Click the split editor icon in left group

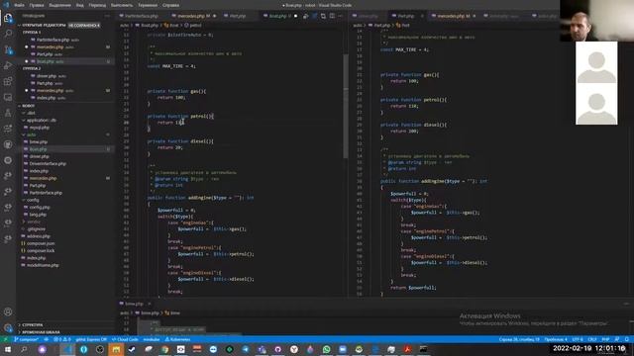[x=332, y=16]
